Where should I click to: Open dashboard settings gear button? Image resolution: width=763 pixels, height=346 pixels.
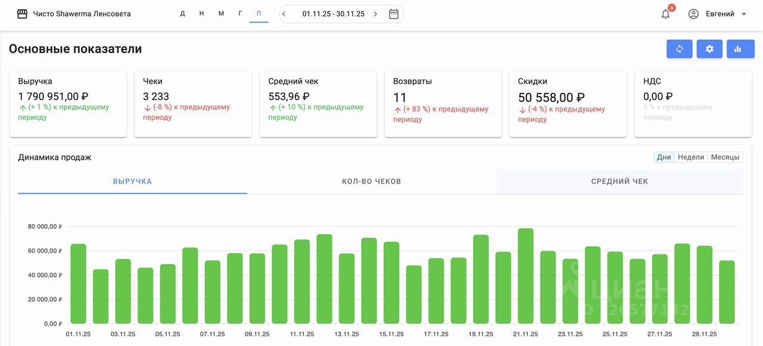click(x=709, y=49)
